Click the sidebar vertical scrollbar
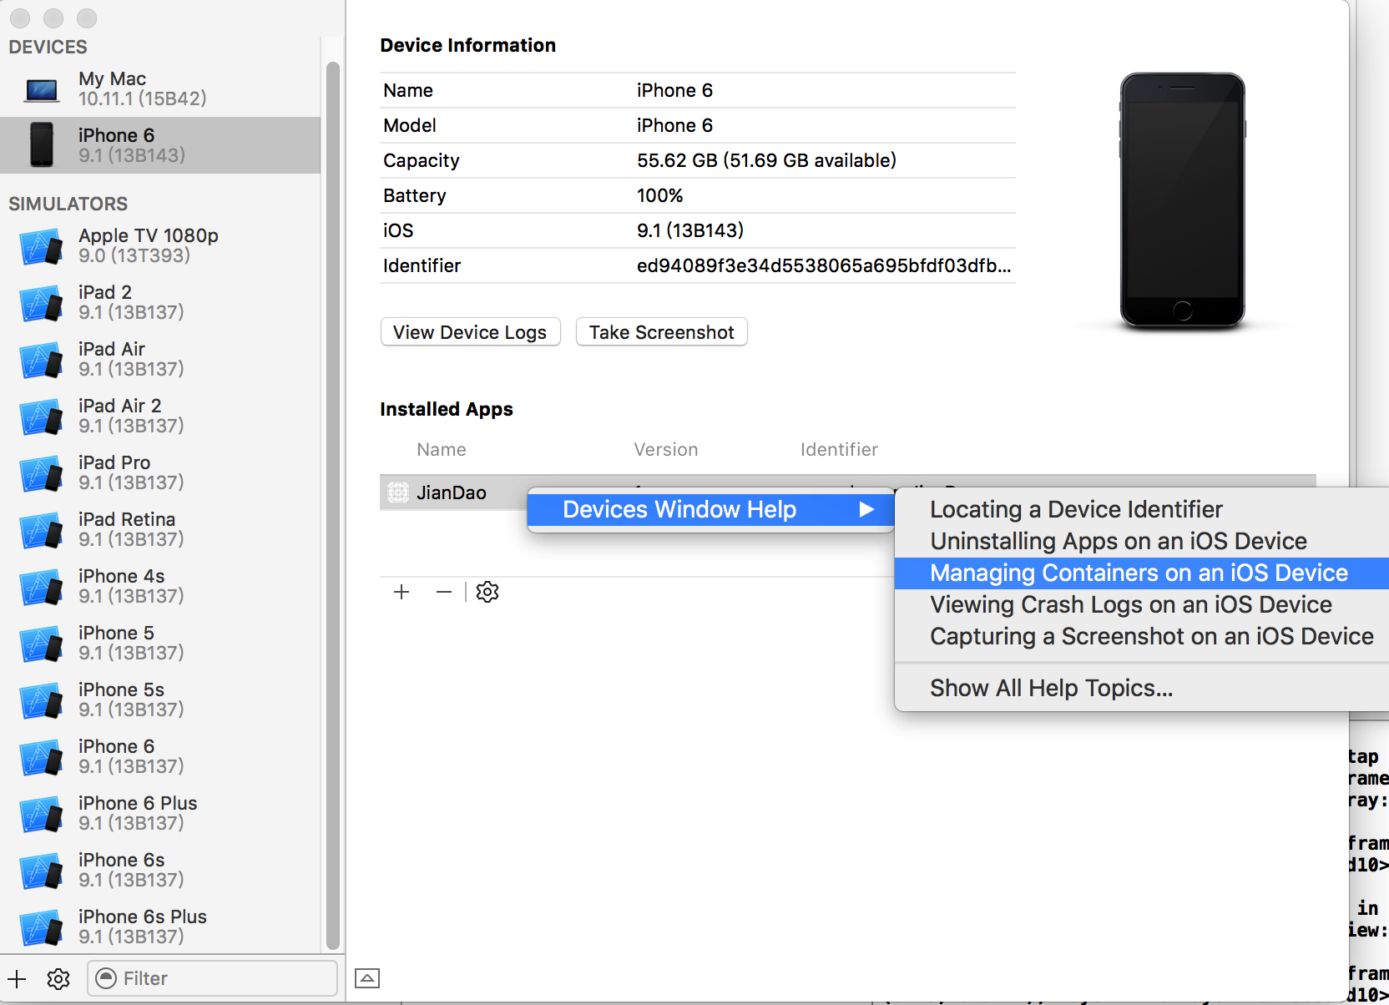1389x1005 pixels. (x=332, y=506)
